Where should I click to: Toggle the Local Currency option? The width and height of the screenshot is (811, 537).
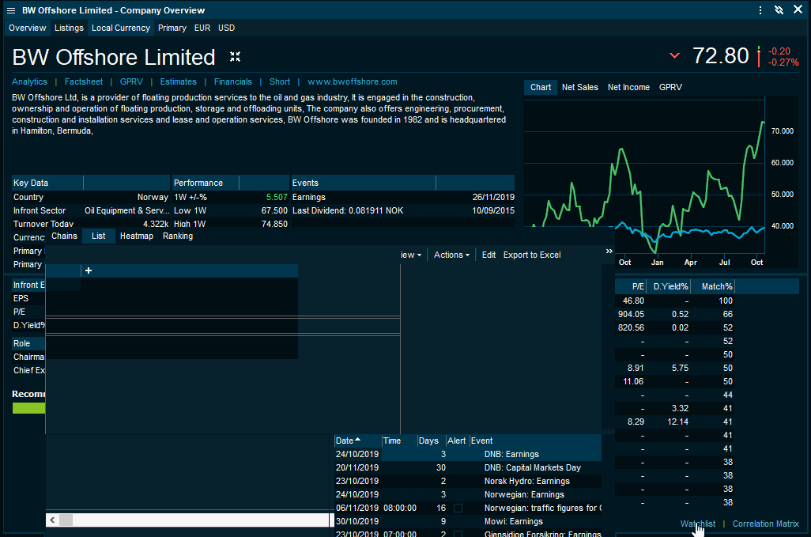[x=120, y=28]
